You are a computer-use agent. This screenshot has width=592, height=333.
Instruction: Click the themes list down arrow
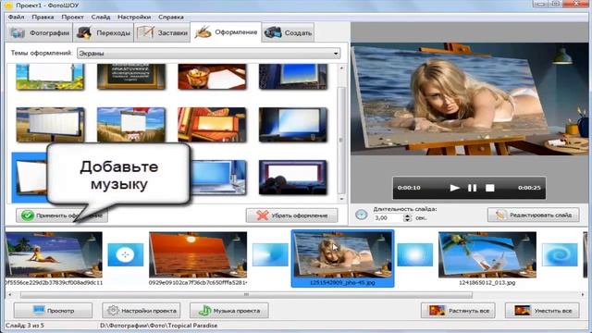coord(341,199)
